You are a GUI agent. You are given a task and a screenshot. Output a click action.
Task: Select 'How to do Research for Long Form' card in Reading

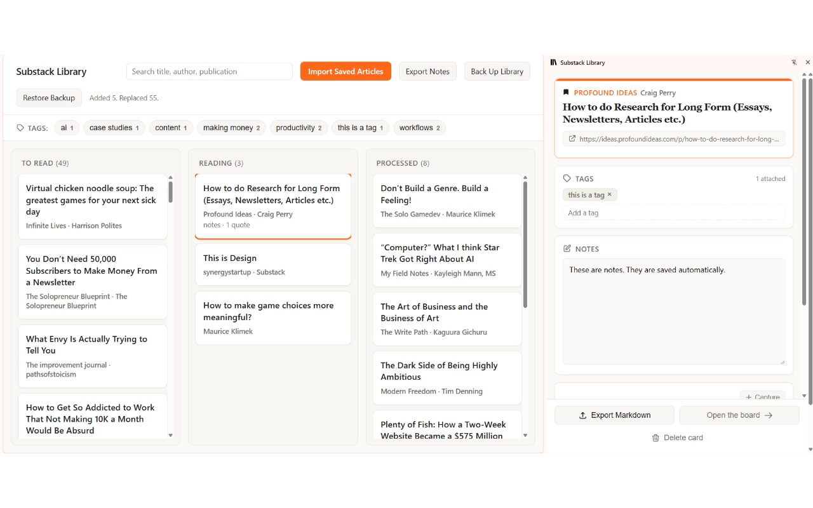(273, 206)
